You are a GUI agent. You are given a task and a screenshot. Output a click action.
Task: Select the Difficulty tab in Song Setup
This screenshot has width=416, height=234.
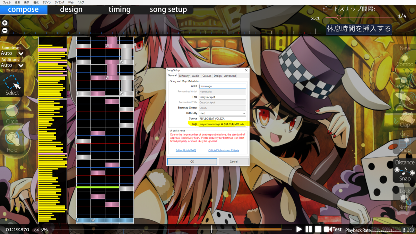[184, 76]
